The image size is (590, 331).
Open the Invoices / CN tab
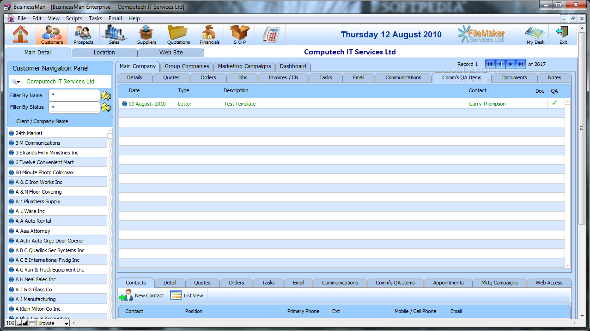click(x=283, y=77)
